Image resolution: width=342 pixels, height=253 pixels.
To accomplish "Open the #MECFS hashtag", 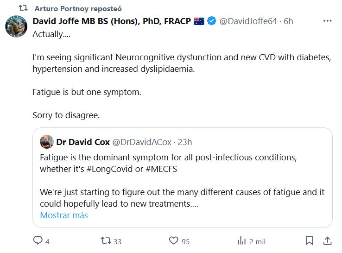I will 161,169.
